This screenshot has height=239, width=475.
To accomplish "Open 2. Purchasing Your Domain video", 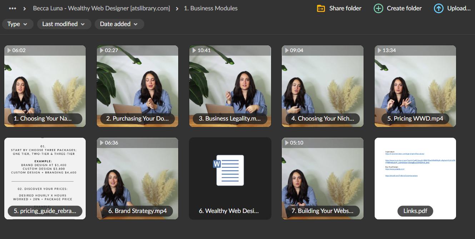I will 137,86.
